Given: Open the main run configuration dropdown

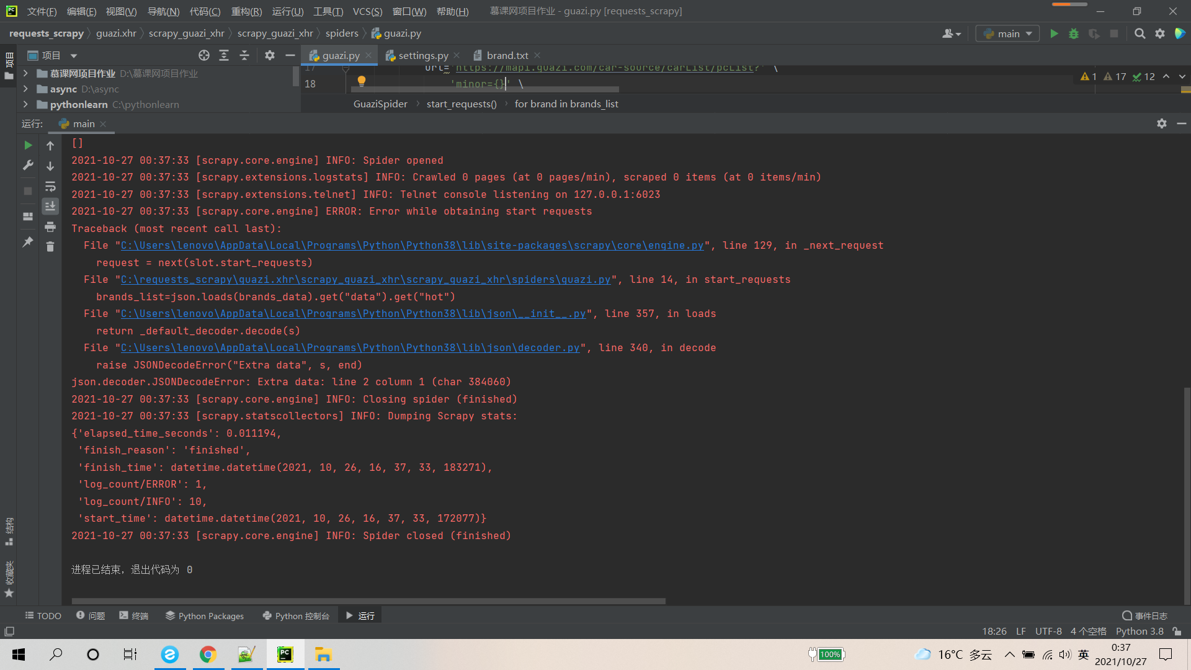Looking at the screenshot, I should point(1008,33).
